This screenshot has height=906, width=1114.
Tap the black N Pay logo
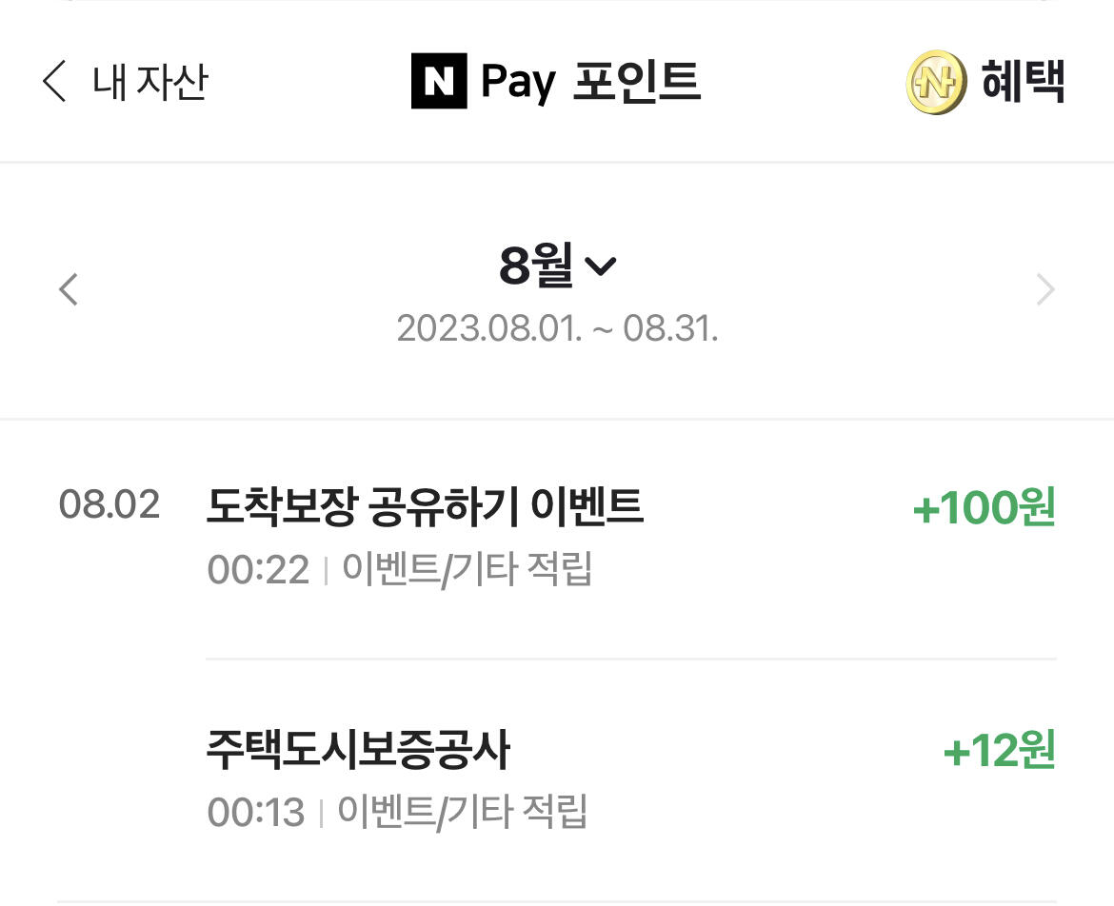point(439,81)
